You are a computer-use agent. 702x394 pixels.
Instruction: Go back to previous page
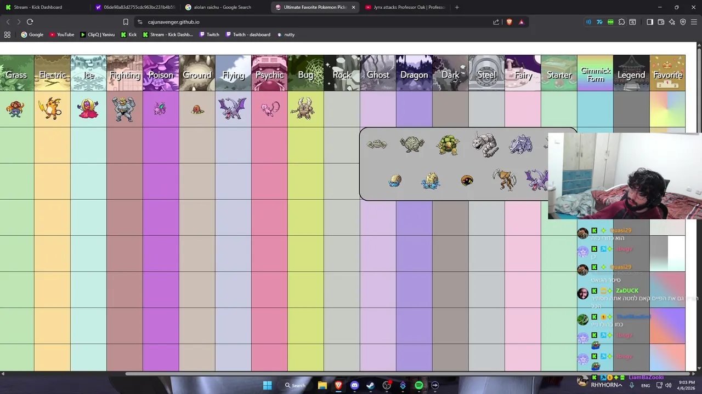8,22
